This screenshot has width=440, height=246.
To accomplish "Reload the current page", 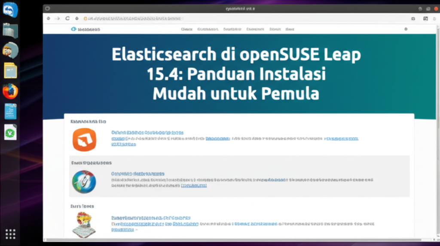I will click(x=67, y=18).
